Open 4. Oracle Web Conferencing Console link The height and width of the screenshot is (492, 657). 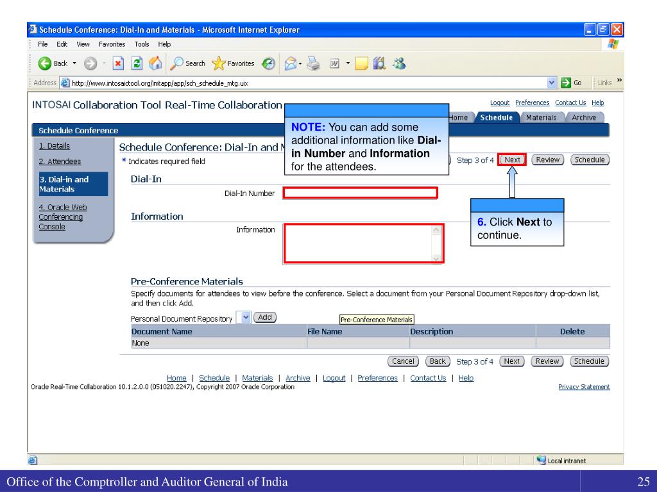pos(63,217)
